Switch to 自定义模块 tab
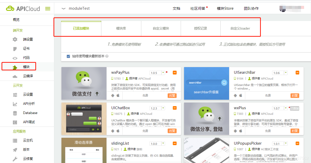This screenshot has width=311, height=163. [x=161, y=28]
